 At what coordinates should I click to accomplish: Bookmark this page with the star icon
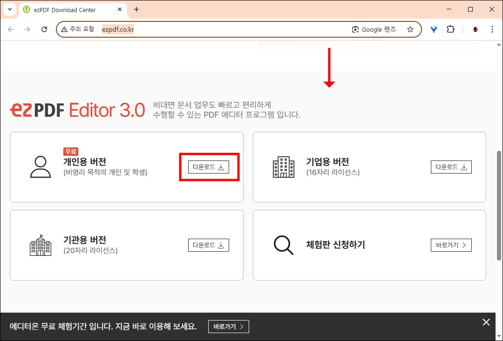coord(410,29)
